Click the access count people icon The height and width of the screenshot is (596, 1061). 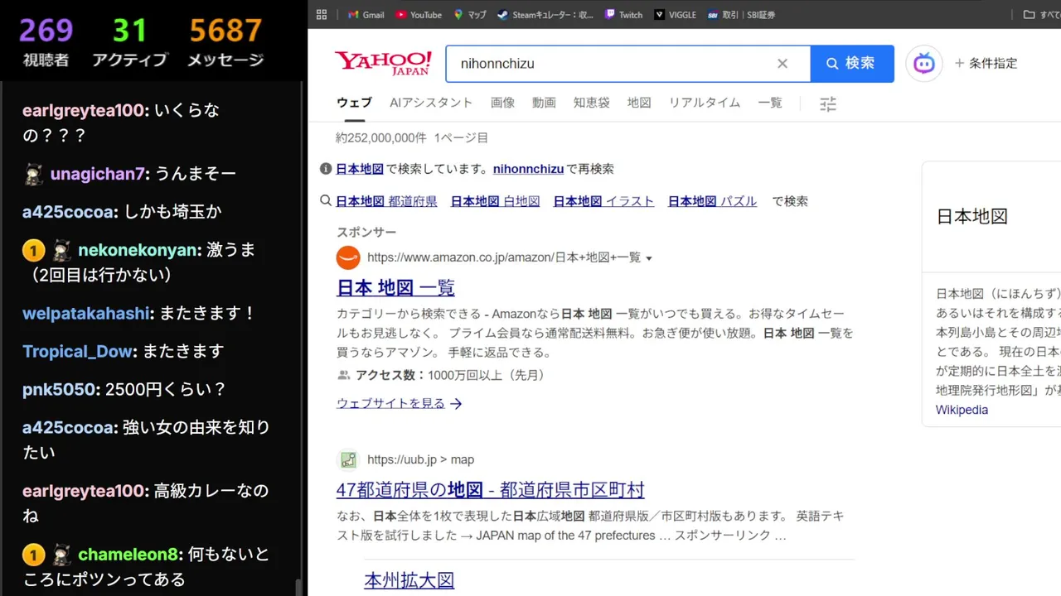coord(343,375)
